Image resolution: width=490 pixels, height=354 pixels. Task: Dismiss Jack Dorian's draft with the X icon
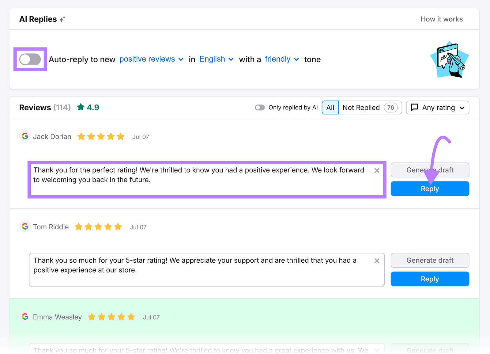click(377, 171)
